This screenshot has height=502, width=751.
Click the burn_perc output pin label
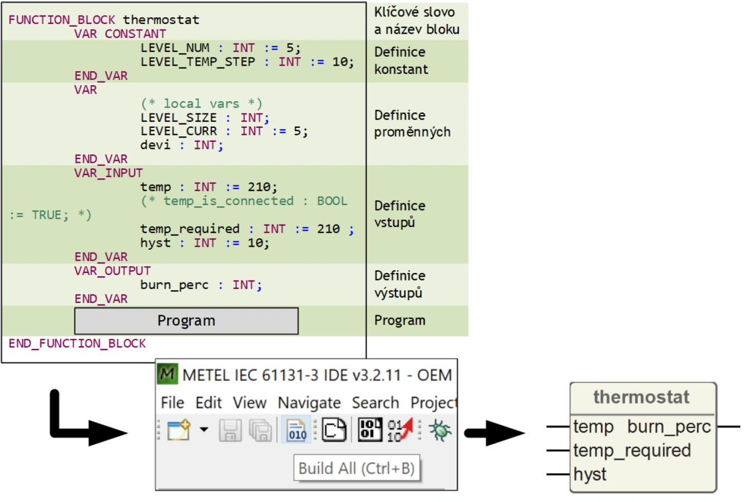(669, 426)
